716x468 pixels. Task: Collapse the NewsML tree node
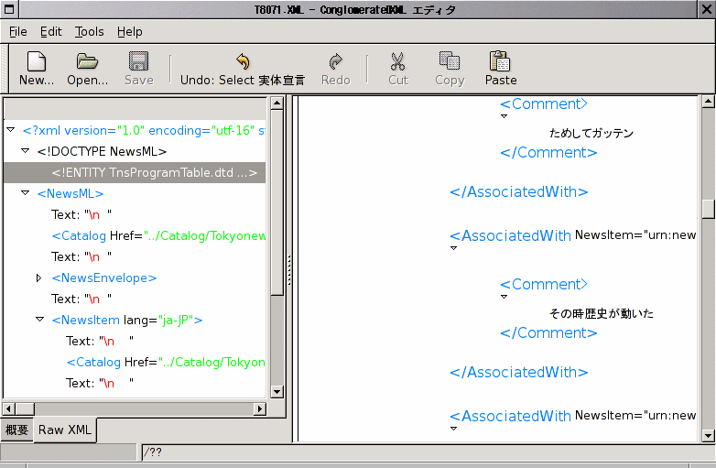click(x=26, y=193)
